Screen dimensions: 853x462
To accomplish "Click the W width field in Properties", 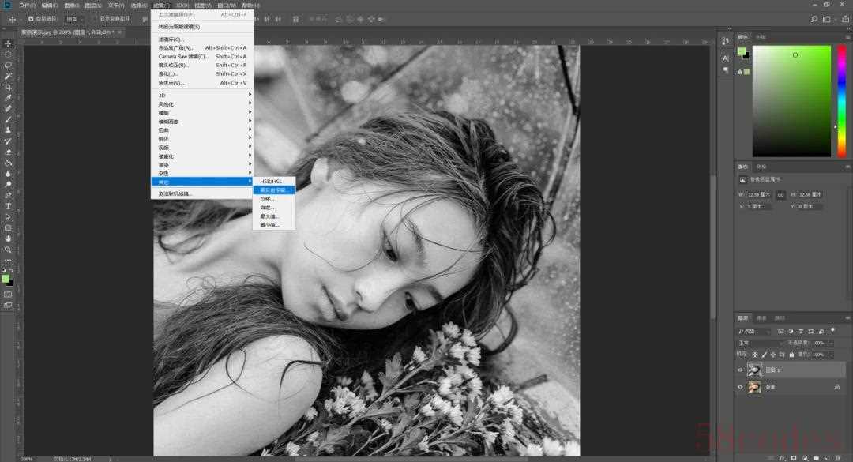I will click(x=760, y=195).
